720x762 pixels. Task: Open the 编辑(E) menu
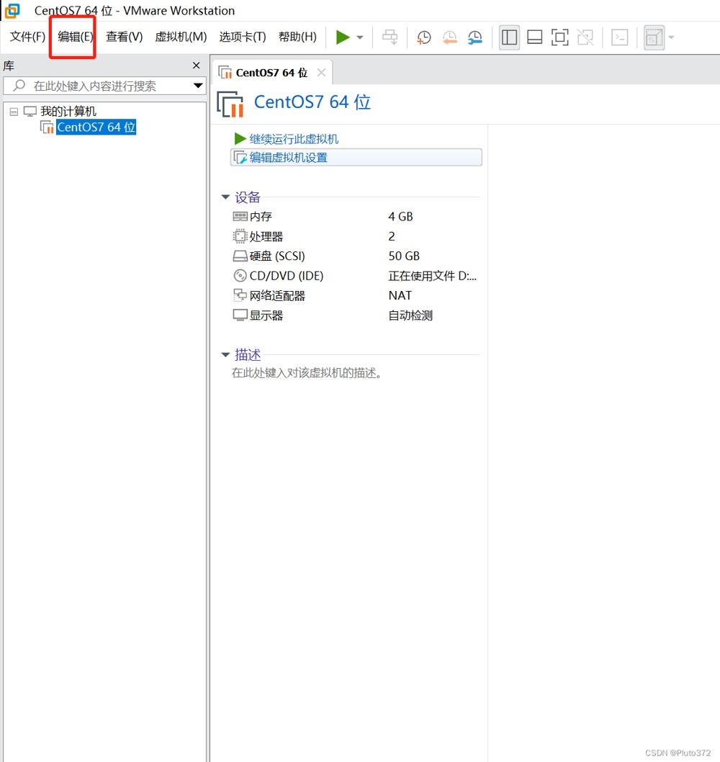76,37
